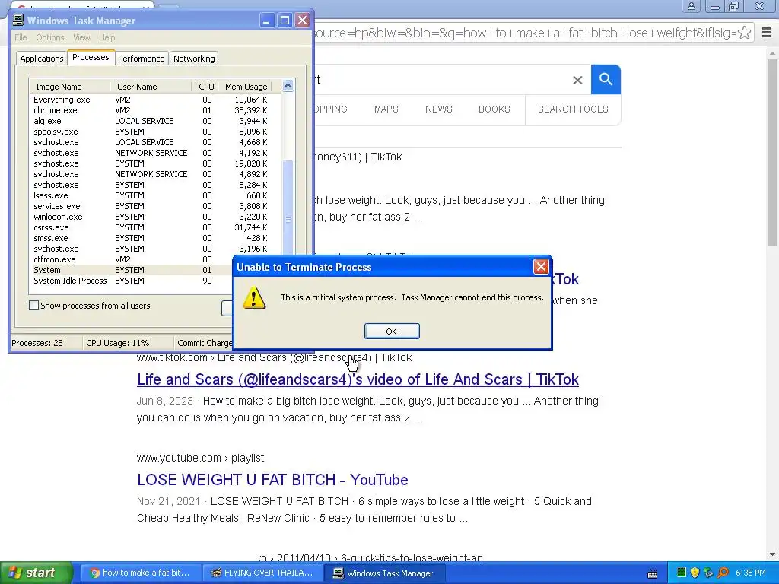
Task: Click the warning icon in error dialog
Action: point(254,297)
